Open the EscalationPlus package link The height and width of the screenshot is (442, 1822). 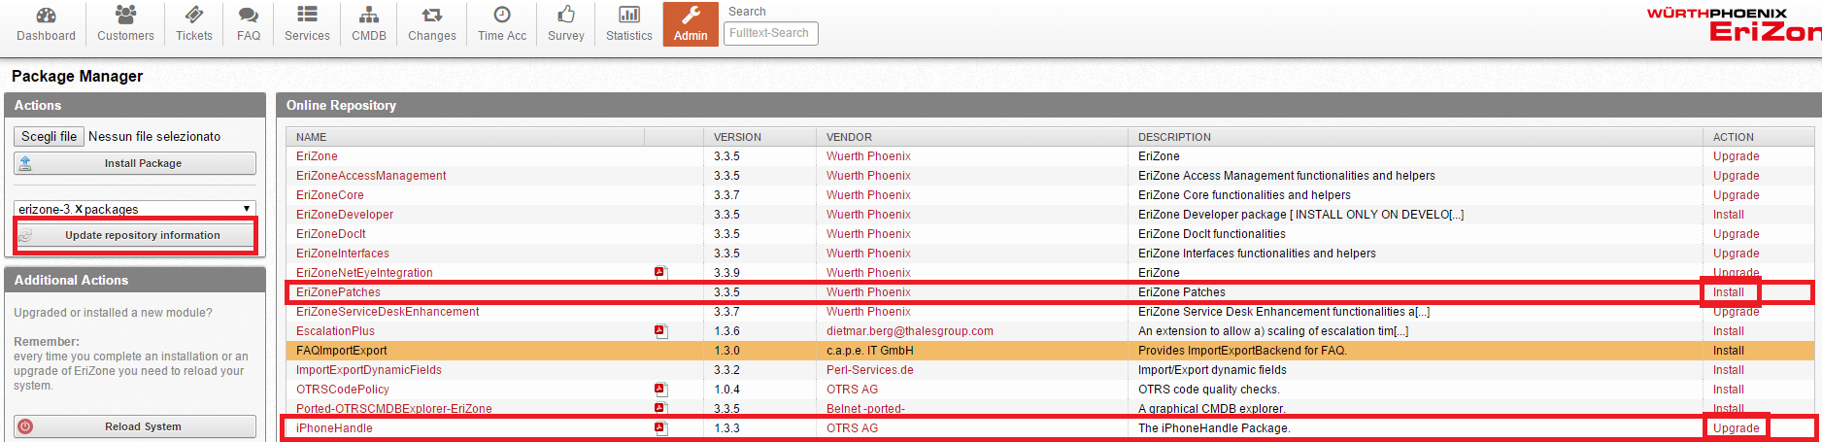[335, 331]
